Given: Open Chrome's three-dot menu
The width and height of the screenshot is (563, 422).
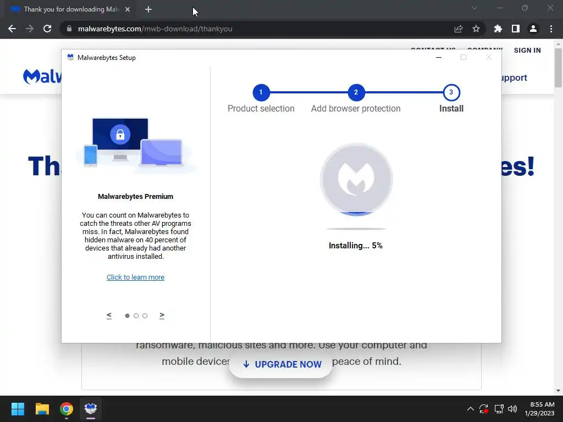Looking at the screenshot, I should click(551, 29).
